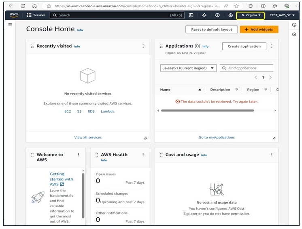Click the Applications table horizontal scrollbar
This screenshot has height=229, width=302.
[208, 111]
